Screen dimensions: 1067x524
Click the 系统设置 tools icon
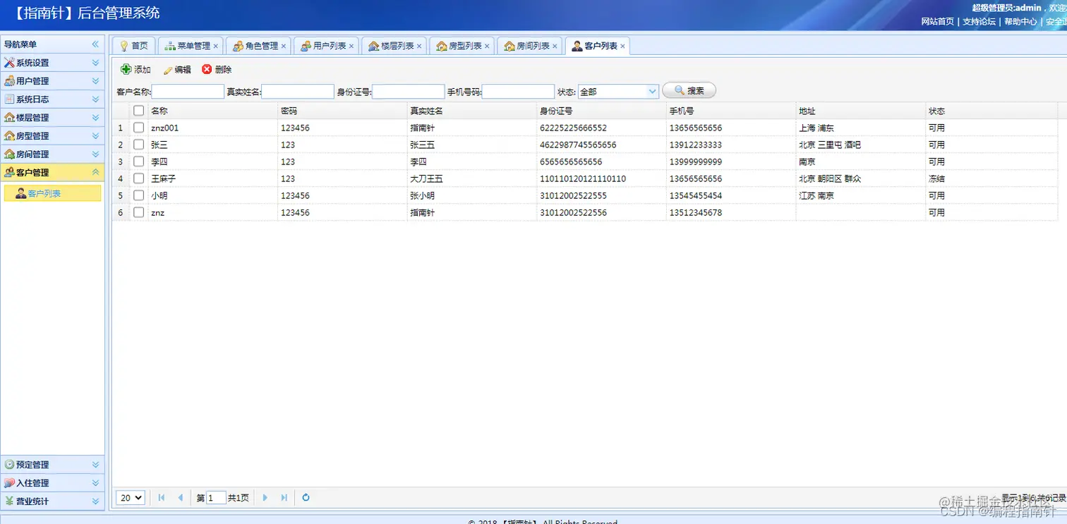(x=9, y=63)
